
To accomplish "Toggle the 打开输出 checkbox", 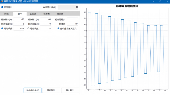I will pyautogui.click(x=2, y=7).
